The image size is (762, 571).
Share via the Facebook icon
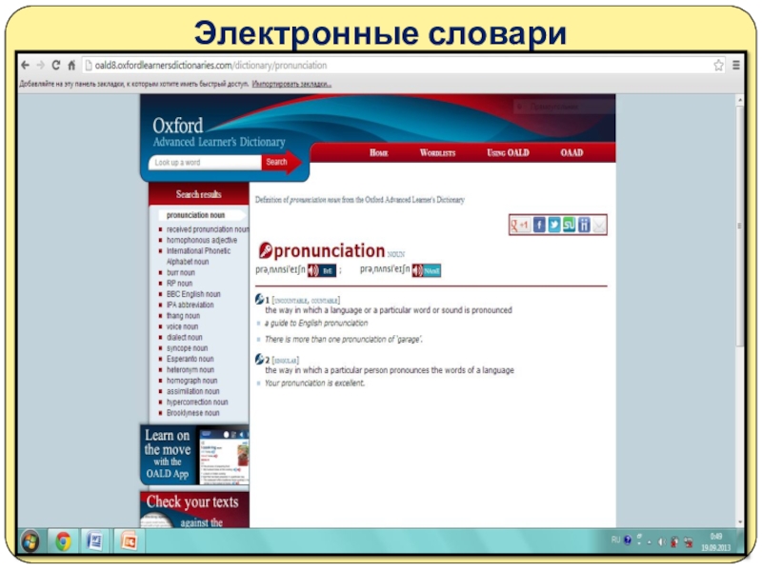pos(539,225)
